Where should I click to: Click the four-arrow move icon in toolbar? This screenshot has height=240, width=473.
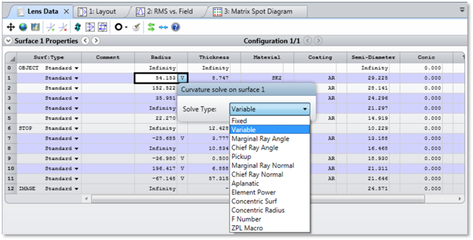coord(10,28)
